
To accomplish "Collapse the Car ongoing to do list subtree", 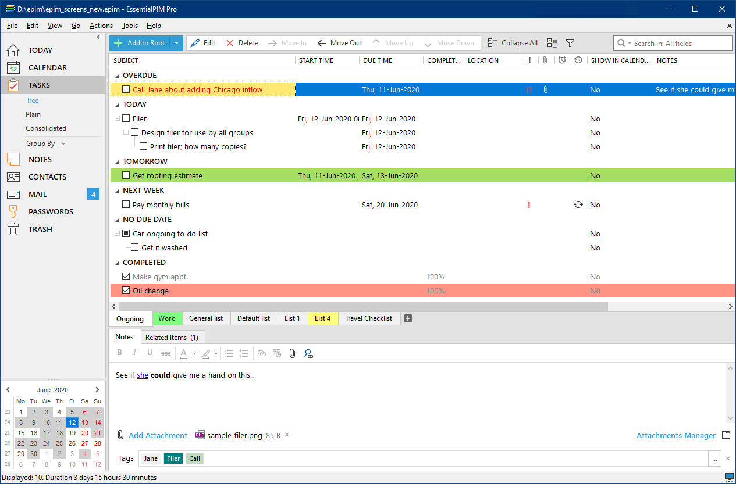I will pos(116,233).
